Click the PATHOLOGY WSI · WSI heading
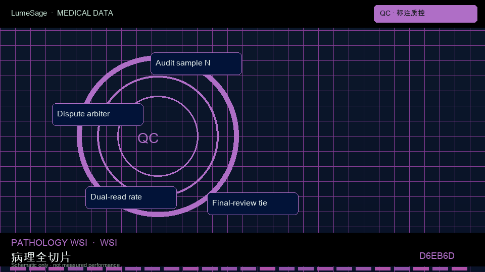The width and height of the screenshot is (485, 272). 64,243
